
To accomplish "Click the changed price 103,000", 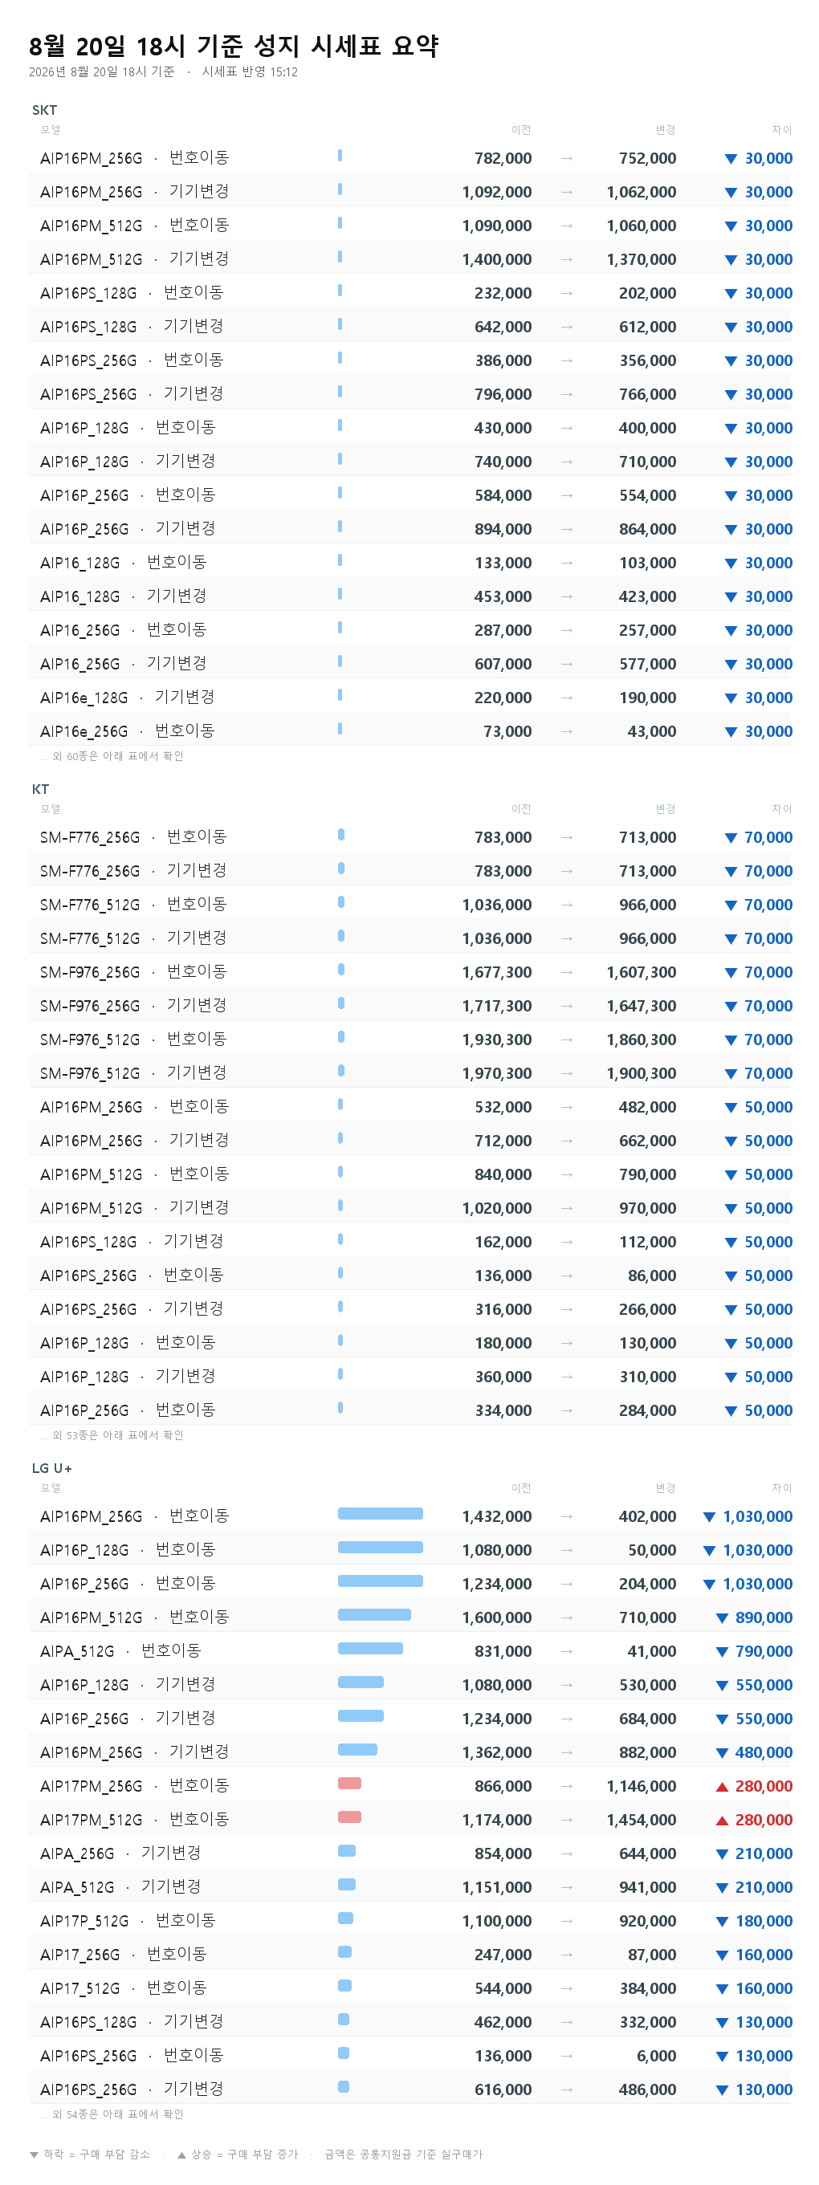I will pyautogui.click(x=647, y=564).
